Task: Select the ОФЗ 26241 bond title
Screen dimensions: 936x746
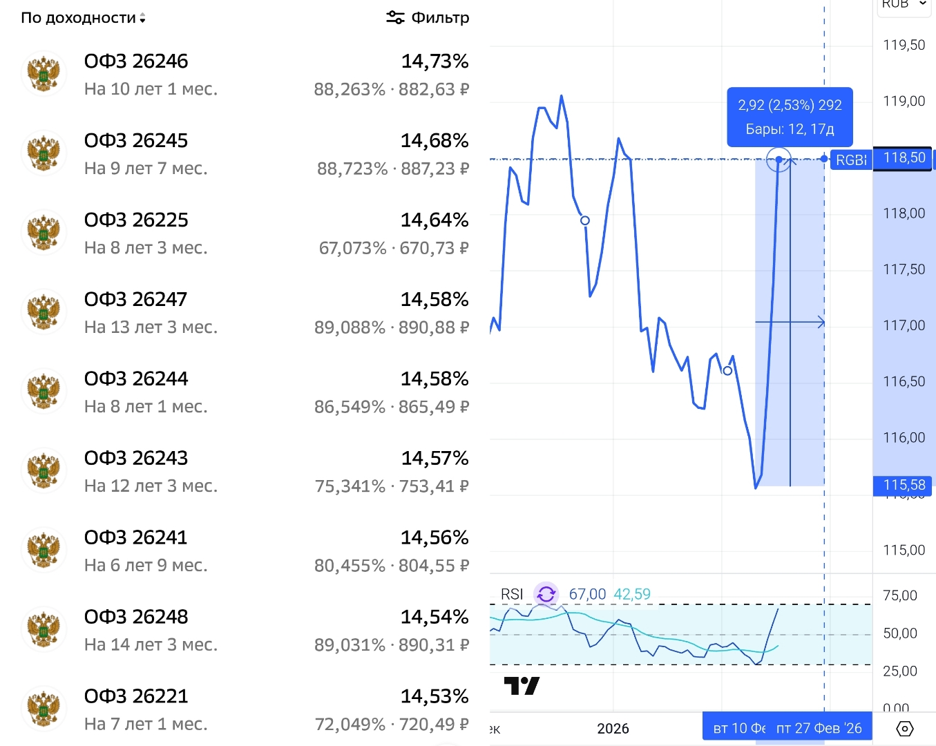Action: (x=136, y=537)
